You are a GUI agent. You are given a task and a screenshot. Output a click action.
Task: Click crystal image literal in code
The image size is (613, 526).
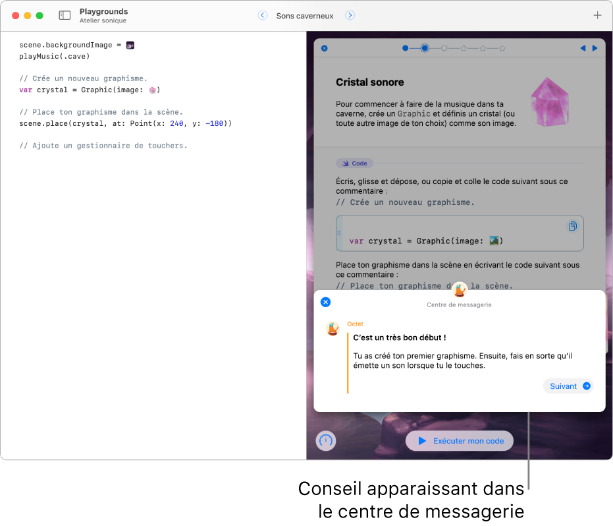point(153,90)
